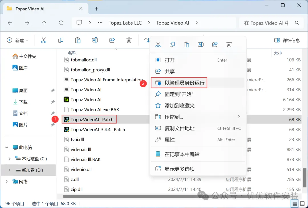Click the Copy icon in the context menu
This screenshot has width=308, height=208.
pyautogui.click(x=172, y=45)
